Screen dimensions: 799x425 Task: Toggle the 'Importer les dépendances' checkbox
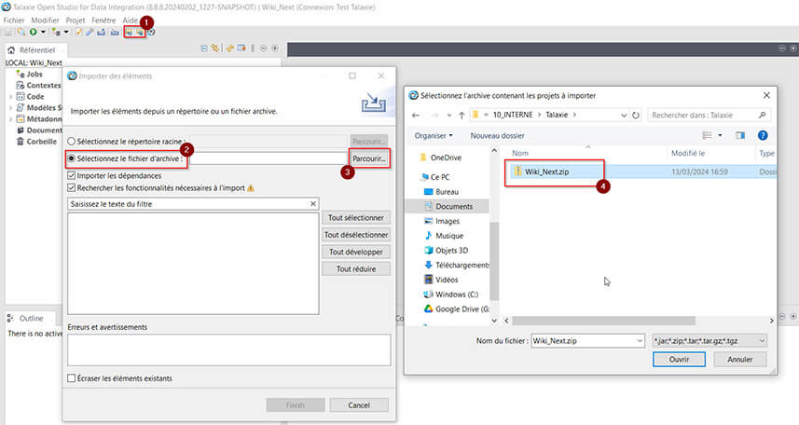(72, 176)
